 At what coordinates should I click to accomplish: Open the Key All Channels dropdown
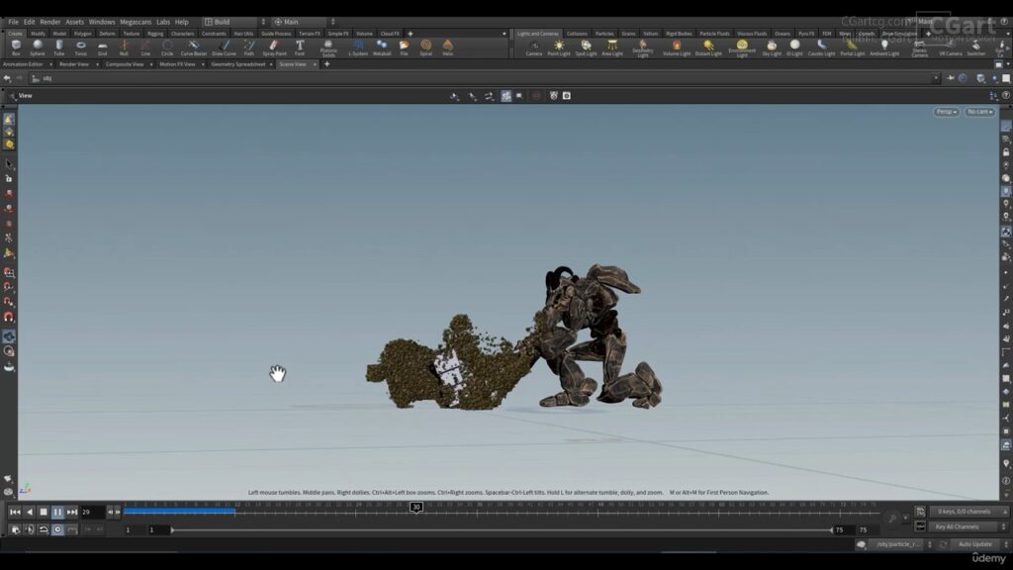point(967,526)
